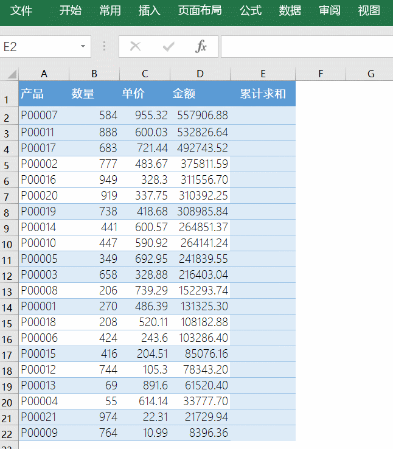The image size is (393, 449).
Task: Select row 22 header
Action: [9, 433]
